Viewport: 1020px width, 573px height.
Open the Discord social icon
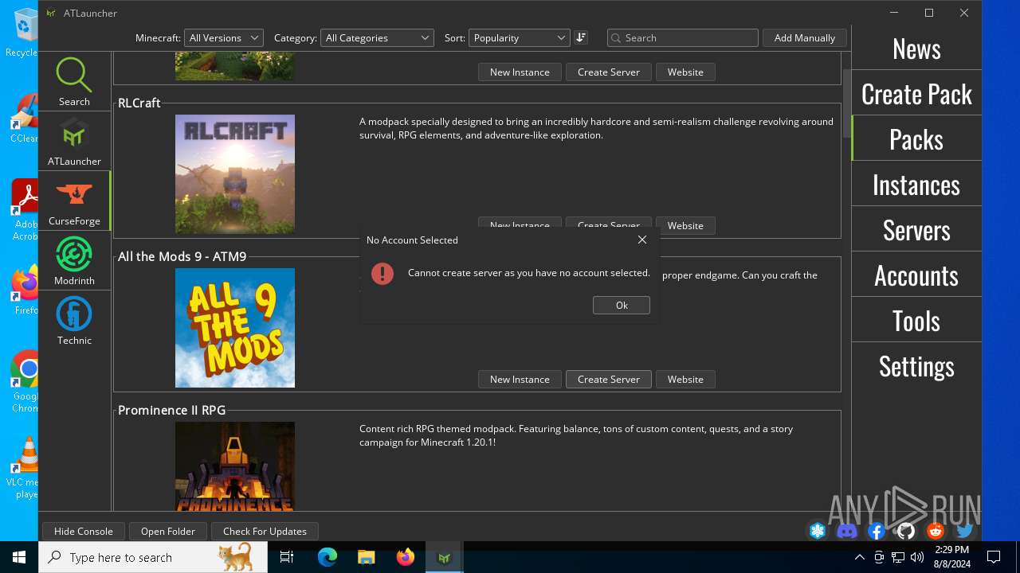(x=847, y=531)
